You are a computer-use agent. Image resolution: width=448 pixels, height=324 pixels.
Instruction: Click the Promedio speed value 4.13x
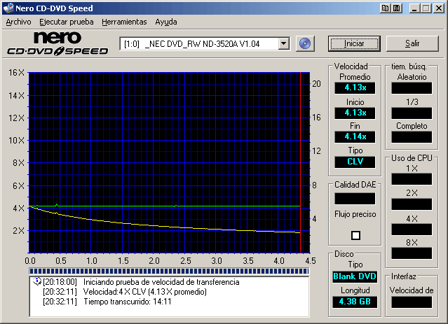[x=355, y=88]
